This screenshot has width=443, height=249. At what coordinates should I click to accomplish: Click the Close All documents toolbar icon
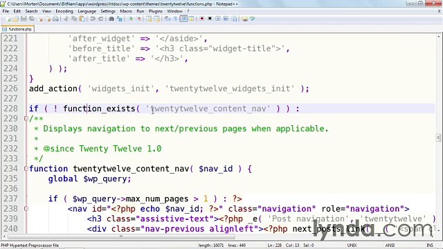(48, 19)
